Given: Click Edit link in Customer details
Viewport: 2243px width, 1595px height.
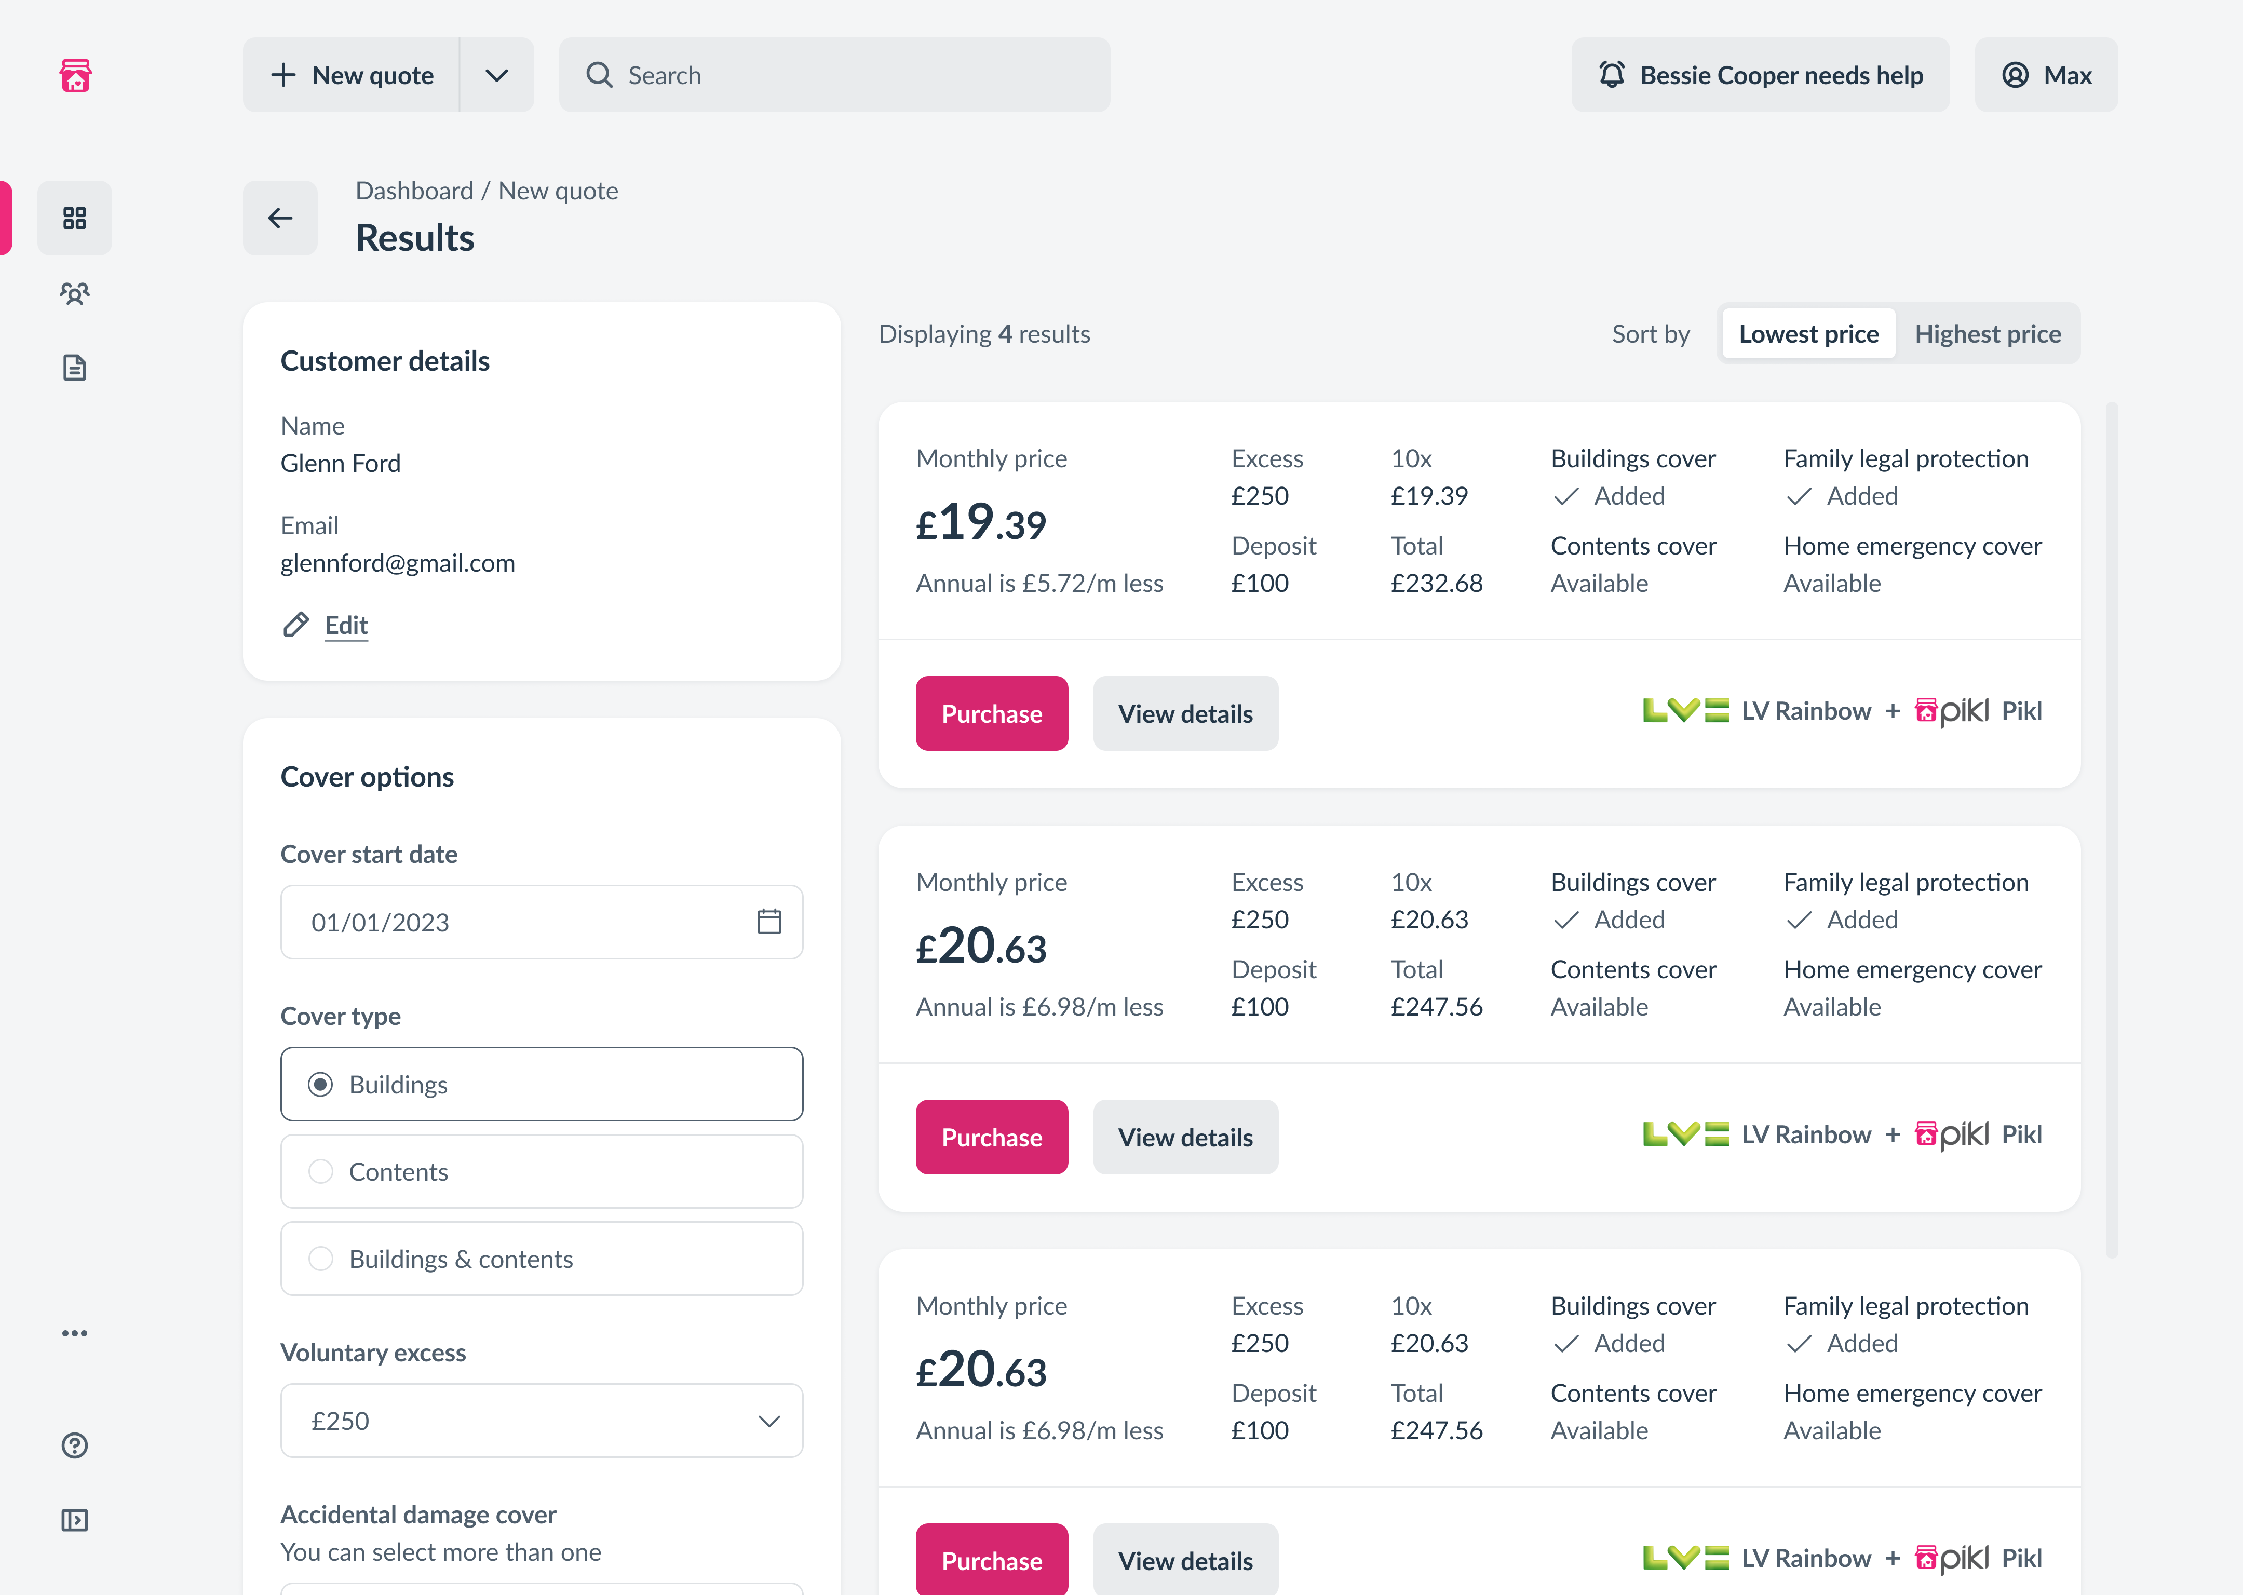Looking at the screenshot, I should tap(346, 625).
